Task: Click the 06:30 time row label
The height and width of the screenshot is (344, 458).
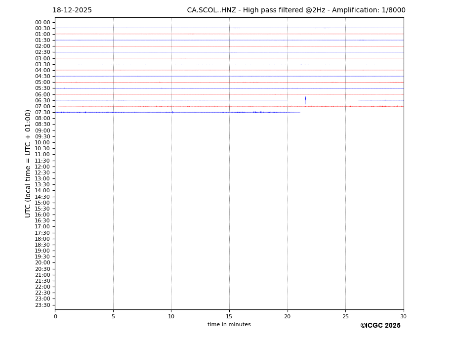Action: [42, 100]
